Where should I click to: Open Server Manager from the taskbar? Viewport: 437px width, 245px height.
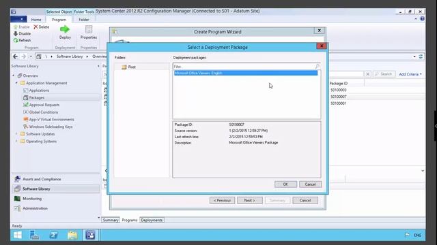34,235
